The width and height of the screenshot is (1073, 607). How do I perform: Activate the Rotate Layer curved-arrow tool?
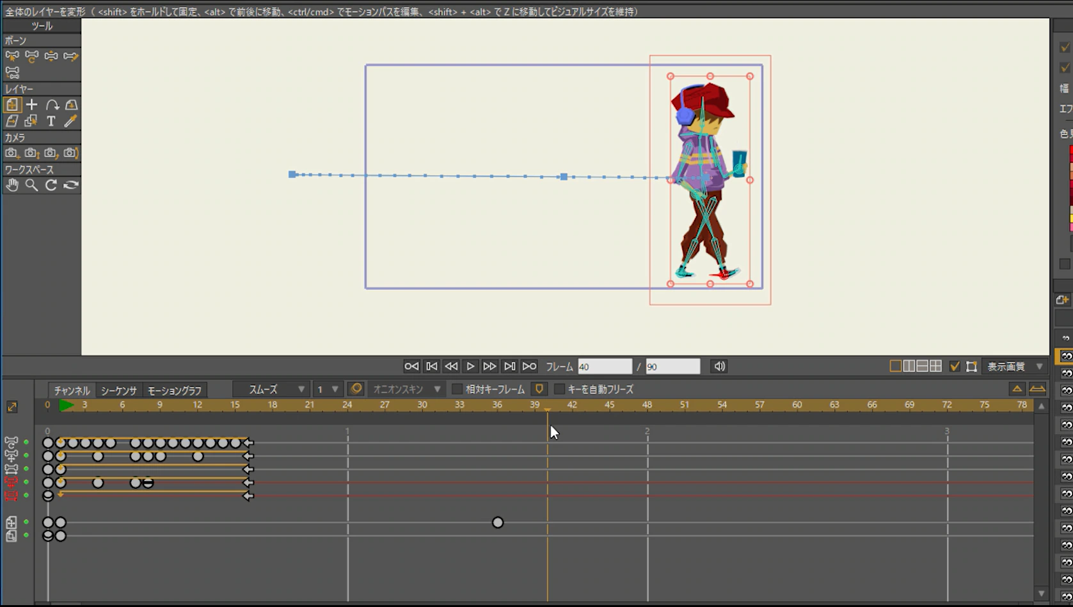coord(52,105)
